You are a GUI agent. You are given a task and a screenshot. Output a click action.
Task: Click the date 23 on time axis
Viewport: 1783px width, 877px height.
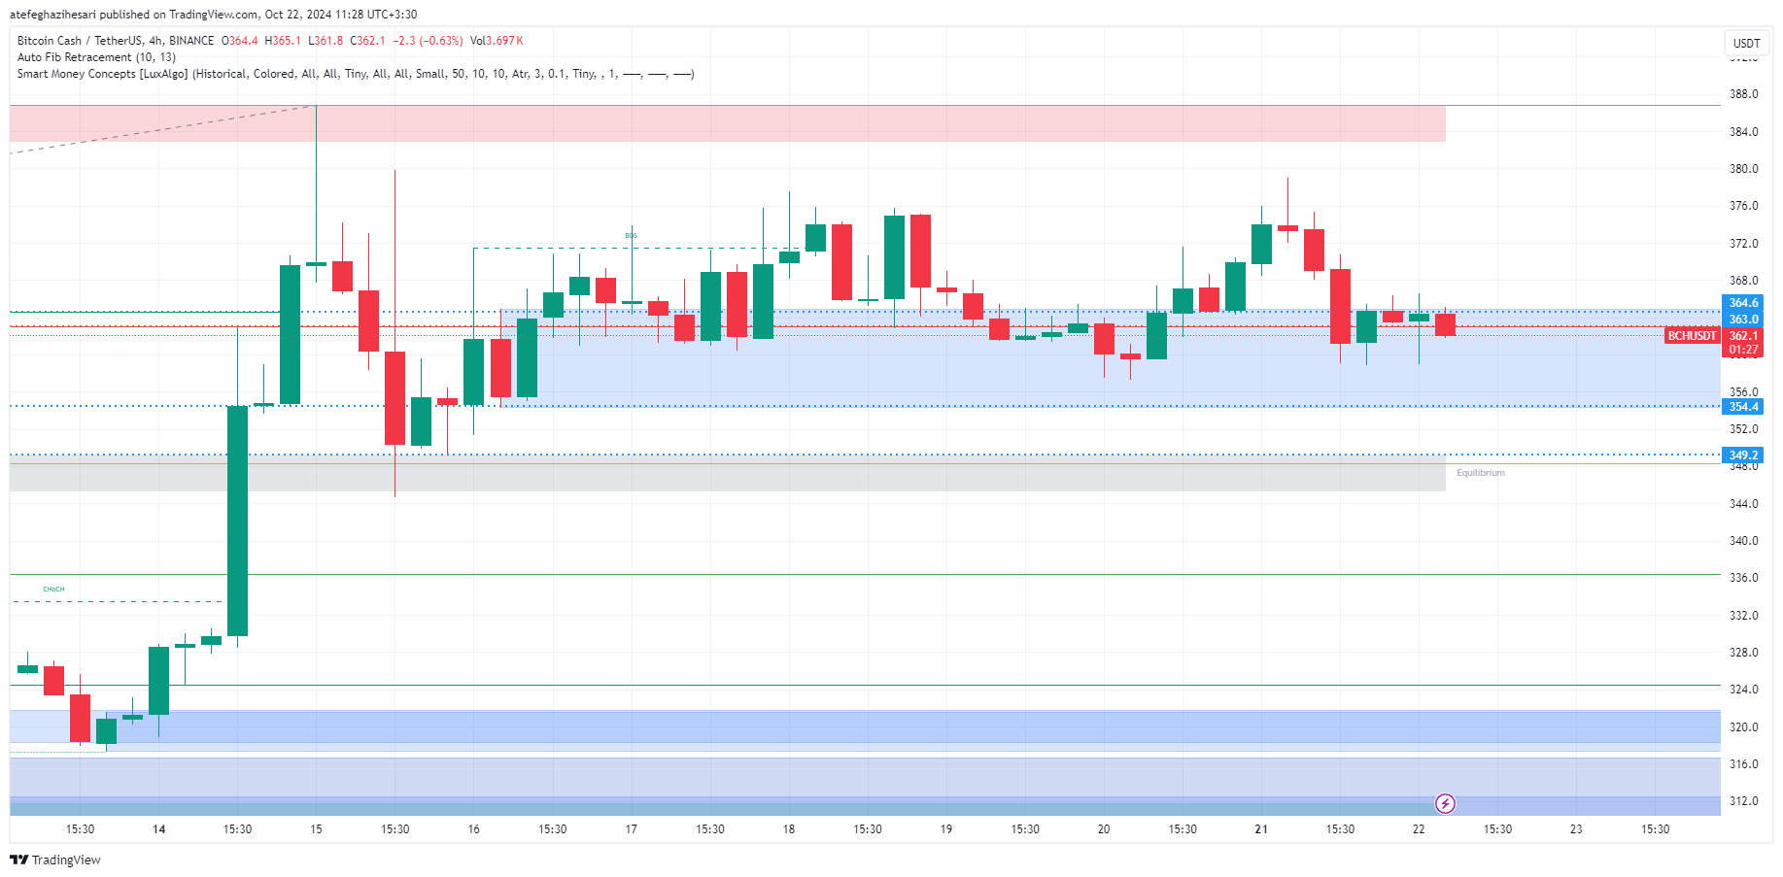point(1576,829)
